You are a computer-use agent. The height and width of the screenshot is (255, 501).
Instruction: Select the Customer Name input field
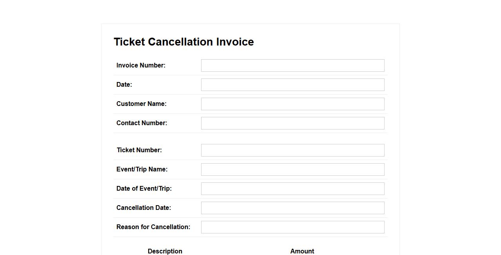292,104
